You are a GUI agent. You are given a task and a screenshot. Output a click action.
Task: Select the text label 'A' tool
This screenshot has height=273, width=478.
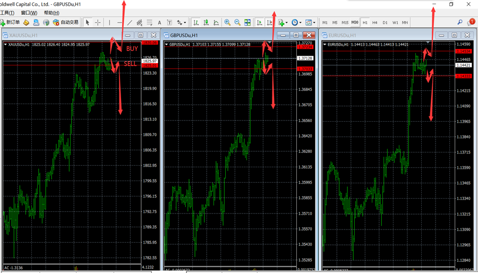tap(159, 23)
